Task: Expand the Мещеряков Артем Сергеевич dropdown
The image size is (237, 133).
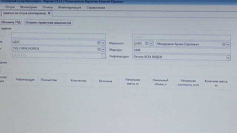Action: click(x=228, y=44)
